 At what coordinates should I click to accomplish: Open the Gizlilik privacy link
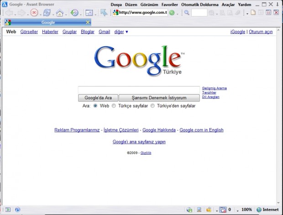pos(146,153)
